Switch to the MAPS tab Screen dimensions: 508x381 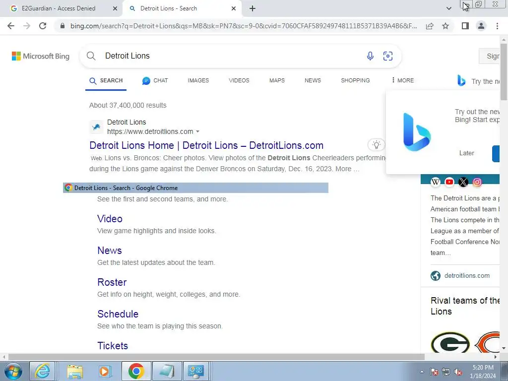click(277, 81)
